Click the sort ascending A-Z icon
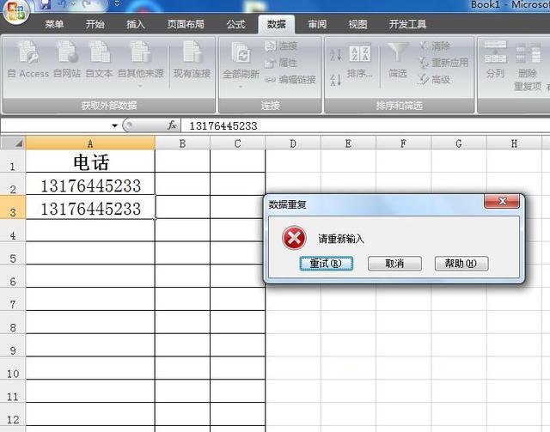Screen dimensions: 550x432 (x=335, y=54)
